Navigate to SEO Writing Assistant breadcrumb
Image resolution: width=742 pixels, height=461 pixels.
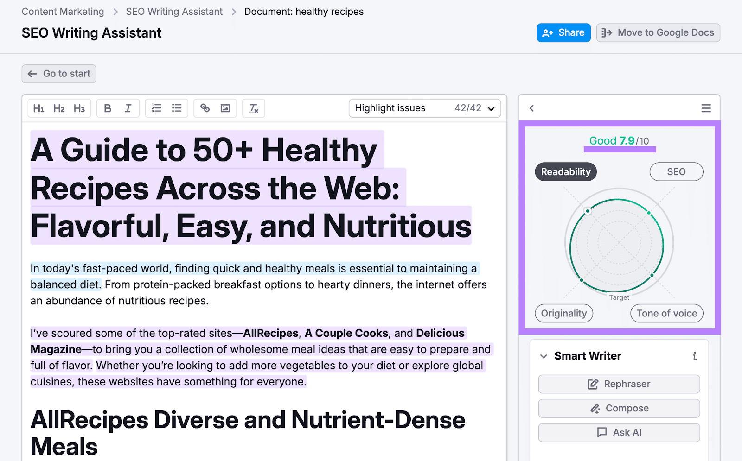pos(174,11)
